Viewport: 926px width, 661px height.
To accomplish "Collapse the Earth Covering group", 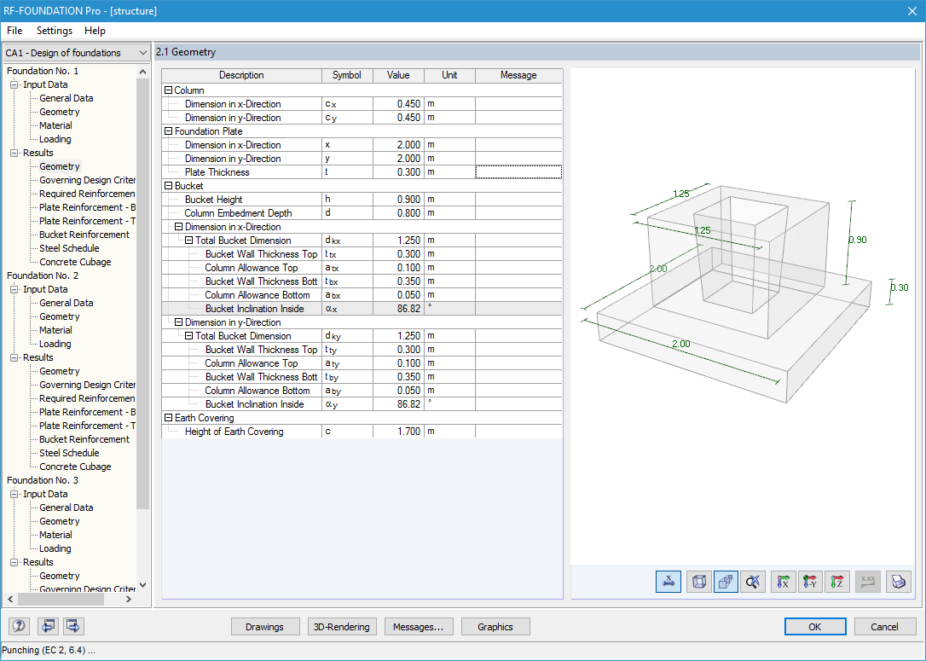I will coord(168,418).
